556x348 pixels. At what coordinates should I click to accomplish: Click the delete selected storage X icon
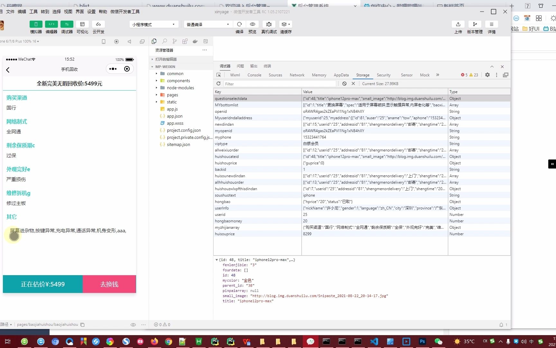coord(353,83)
